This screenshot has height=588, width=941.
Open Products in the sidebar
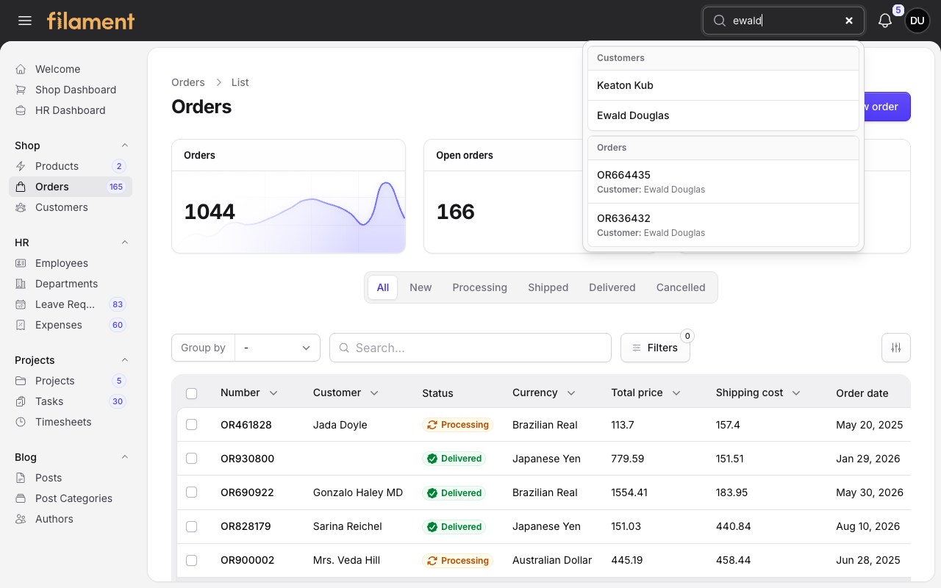pyautogui.click(x=71, y=166)
